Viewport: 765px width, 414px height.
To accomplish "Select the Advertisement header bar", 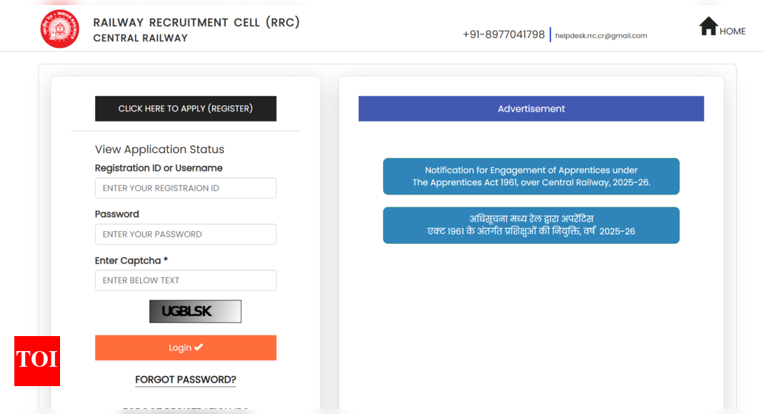I will tap(530, 109).
